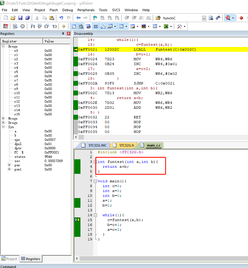Screen dimensions: 248x268
Task: Expand the funcInC find combo box dropdown
Action: [204, 18]
